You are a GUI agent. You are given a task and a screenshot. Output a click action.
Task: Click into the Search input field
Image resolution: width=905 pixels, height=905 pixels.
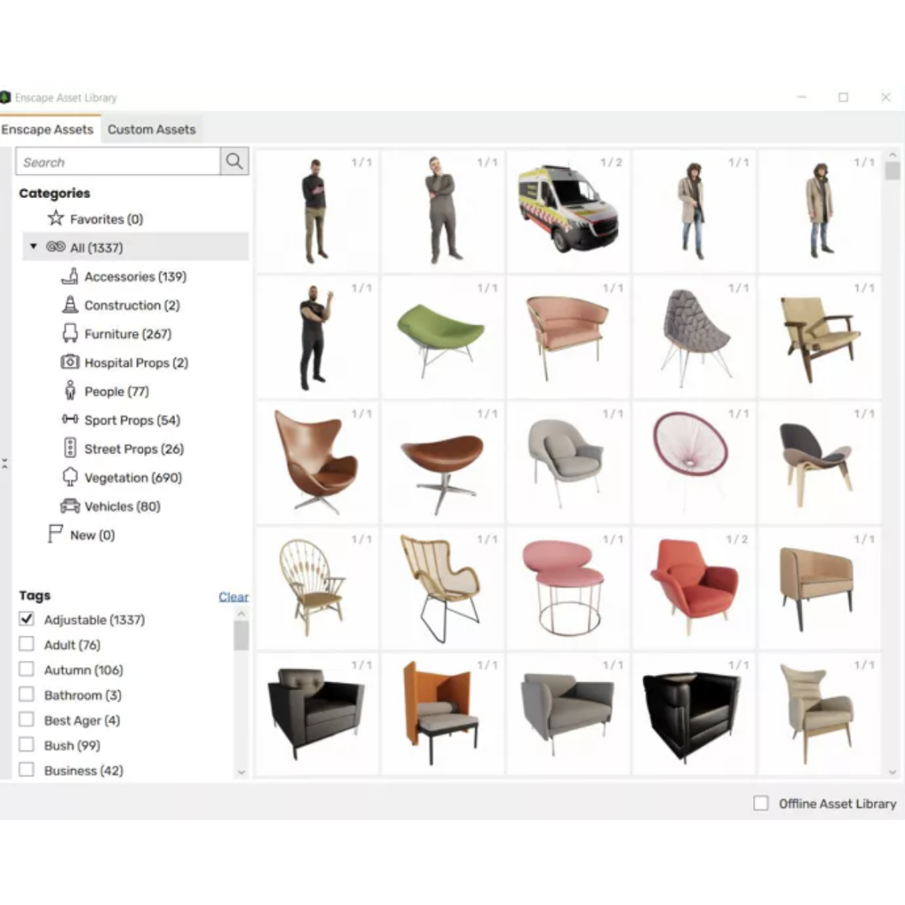coord(118,162)
